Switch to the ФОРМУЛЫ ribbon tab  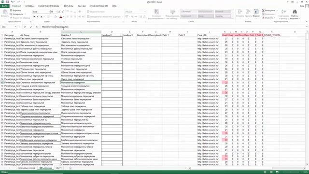coord(69,6)
